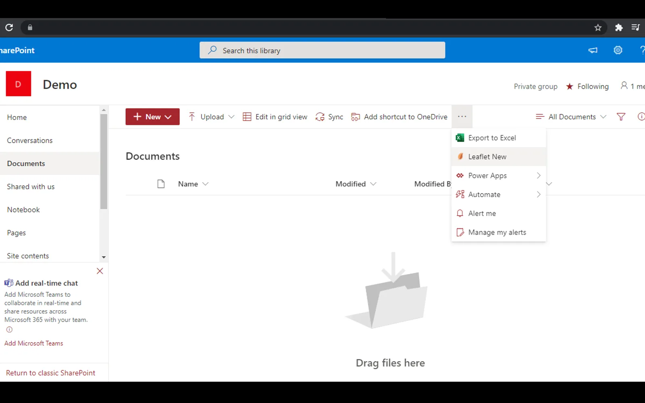Open Site contents in left navigation
This screenshot has height=403, width=645.
click(x=28, y=256)
